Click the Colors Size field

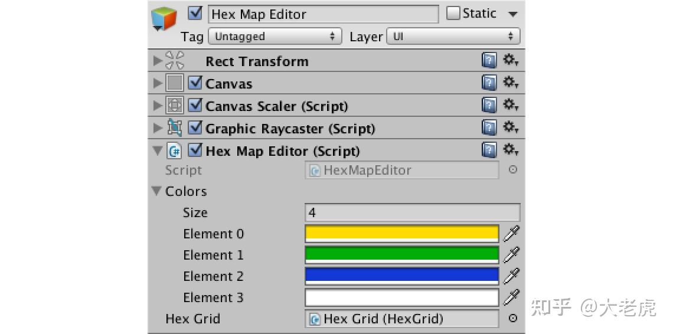pyautogui.click(x=413, y=212)
